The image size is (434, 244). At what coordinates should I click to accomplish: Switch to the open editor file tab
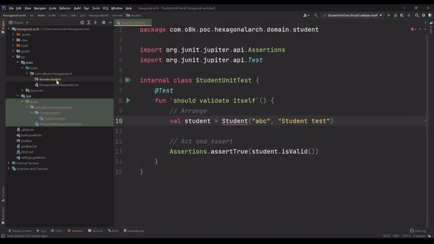(x=133, y=22)
